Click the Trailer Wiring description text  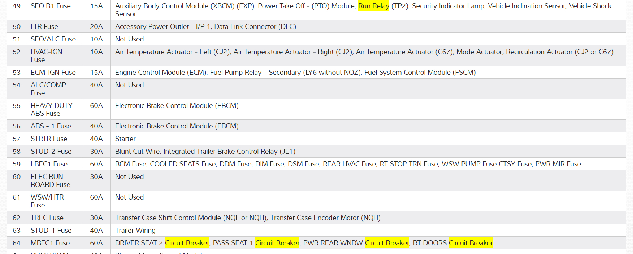[135, 231]
